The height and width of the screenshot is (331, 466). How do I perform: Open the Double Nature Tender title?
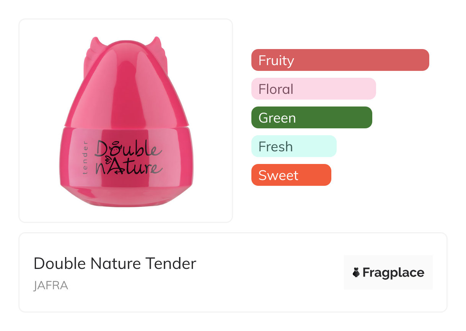[x=115, y=264]
